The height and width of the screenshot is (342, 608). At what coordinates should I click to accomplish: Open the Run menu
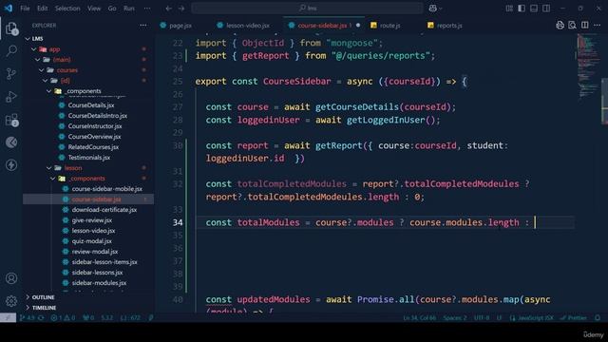(x=129, y=9)
